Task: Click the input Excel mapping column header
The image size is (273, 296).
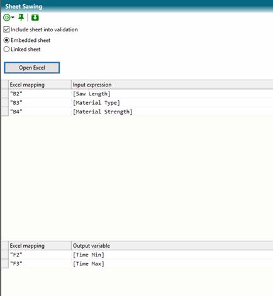Action: pyautogui.click(x=40, y=85)
